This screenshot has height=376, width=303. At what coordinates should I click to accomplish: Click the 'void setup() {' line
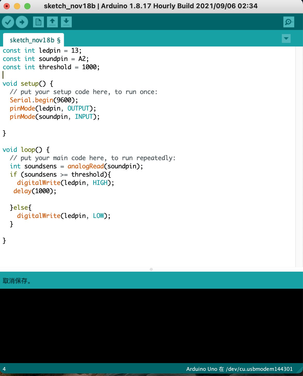[x=28, y=84]
